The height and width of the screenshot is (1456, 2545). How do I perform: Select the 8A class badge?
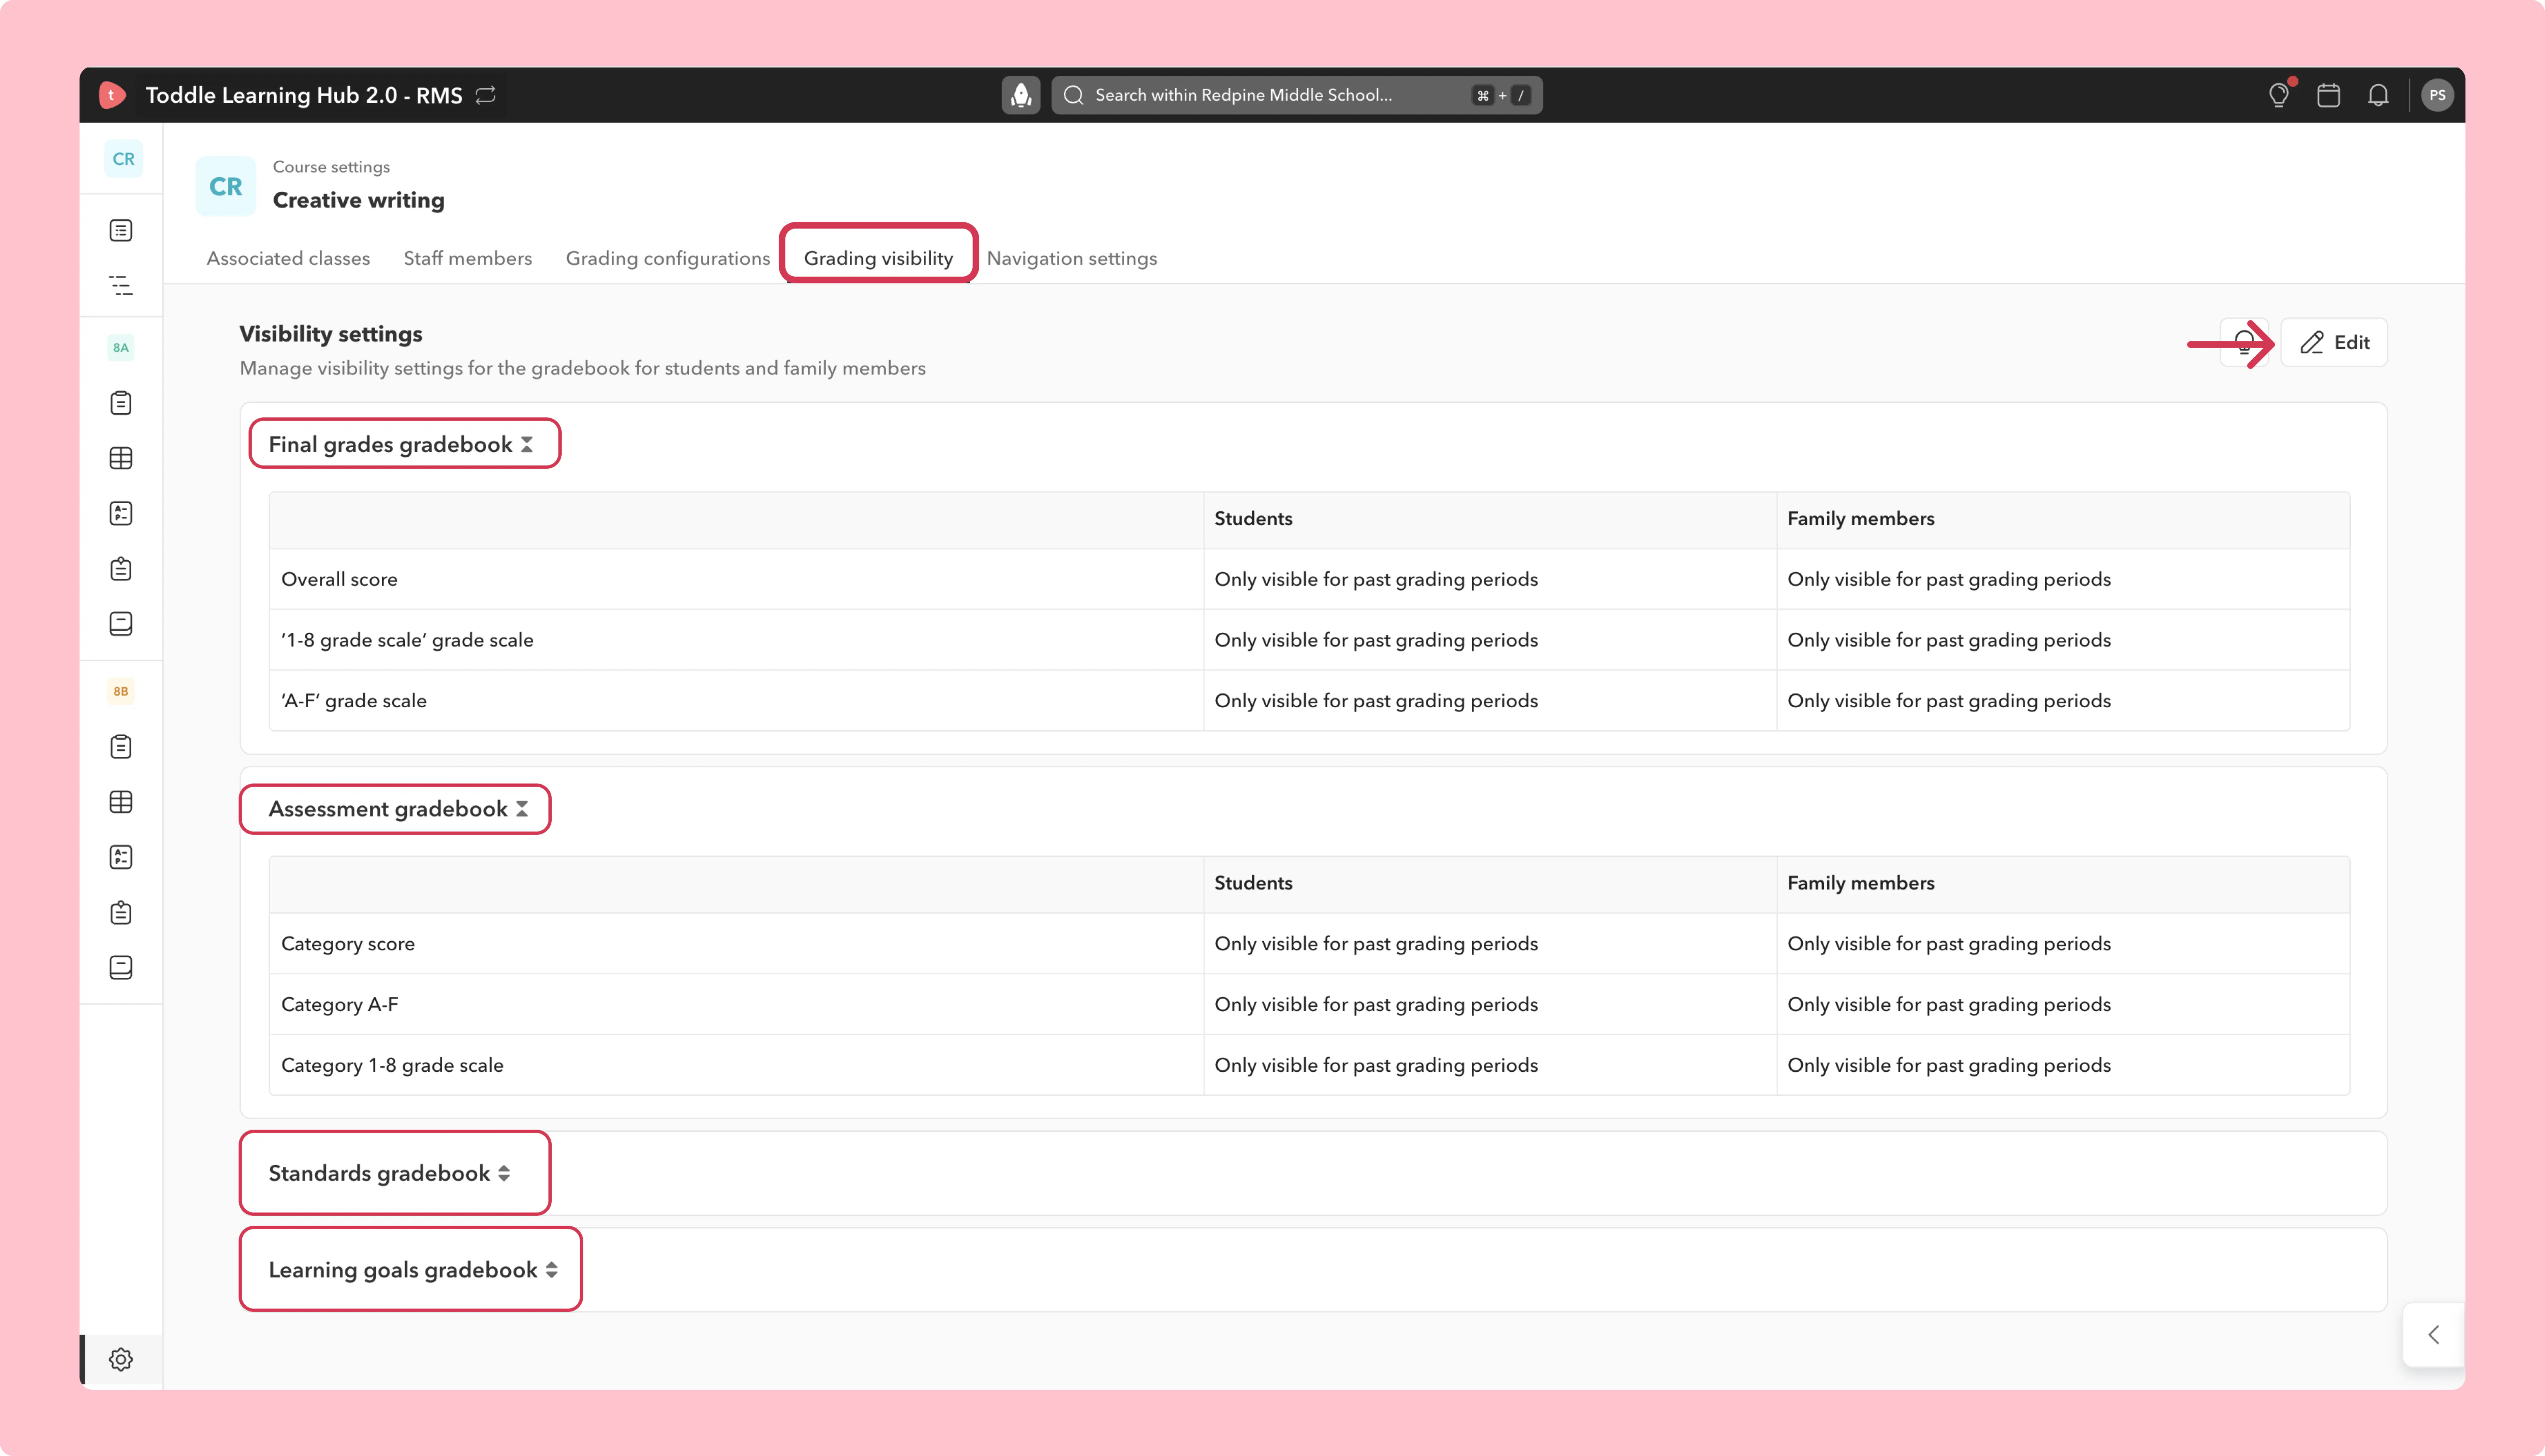(121, 348)
